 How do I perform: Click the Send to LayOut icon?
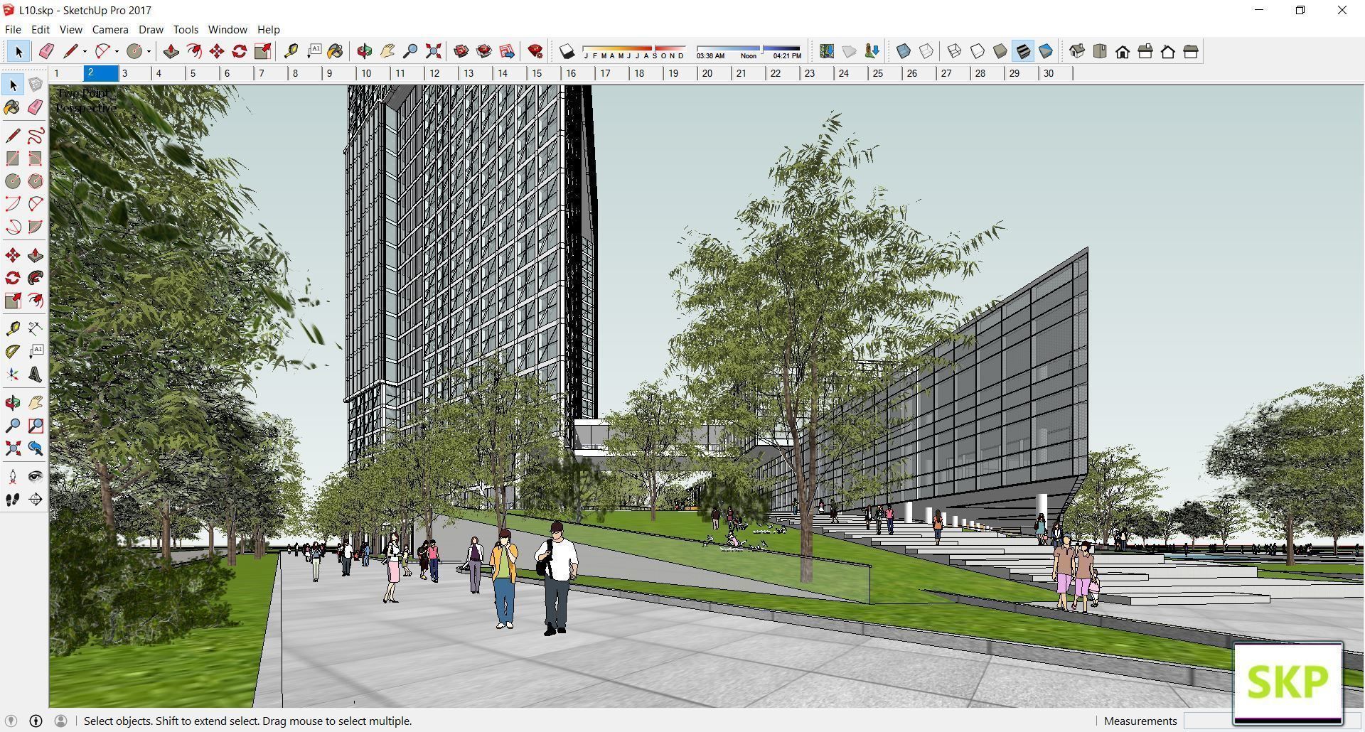click(507, 51)
